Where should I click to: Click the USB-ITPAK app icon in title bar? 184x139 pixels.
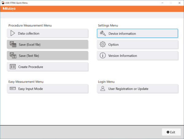tap(3, 3)
